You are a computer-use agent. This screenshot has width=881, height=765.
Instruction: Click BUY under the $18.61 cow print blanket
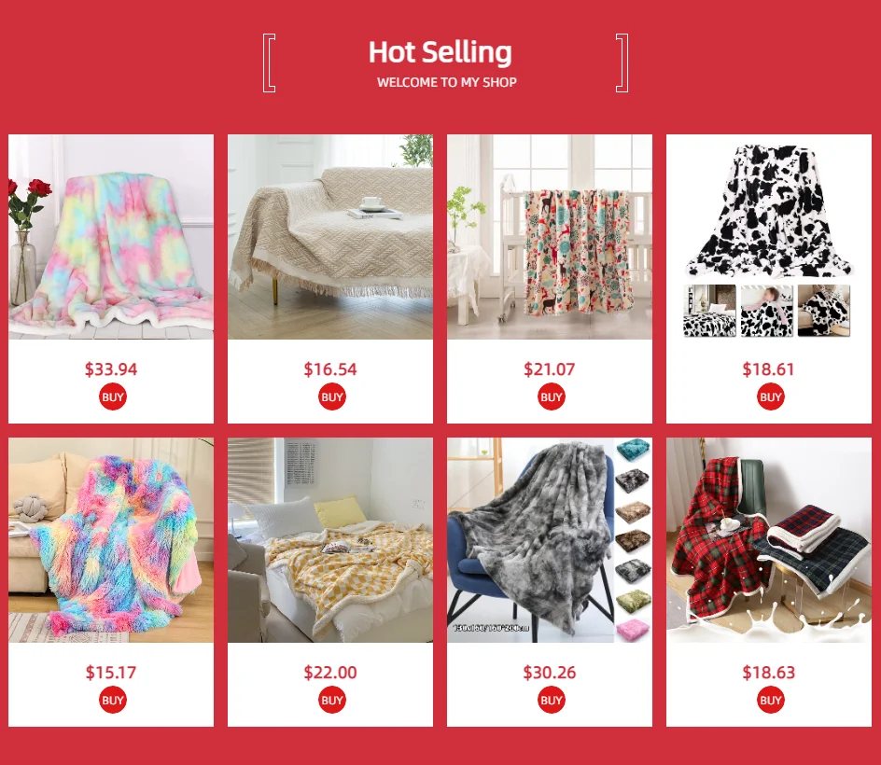[x=770, y=397]
